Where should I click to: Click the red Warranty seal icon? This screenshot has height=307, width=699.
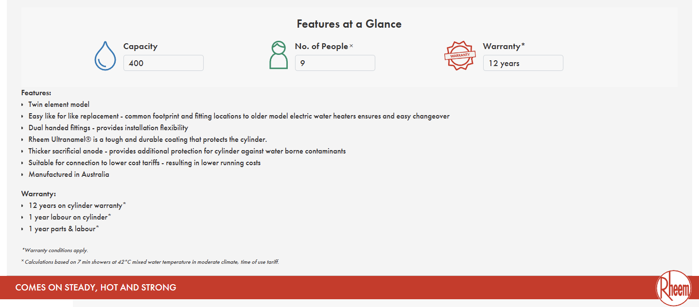460,55
